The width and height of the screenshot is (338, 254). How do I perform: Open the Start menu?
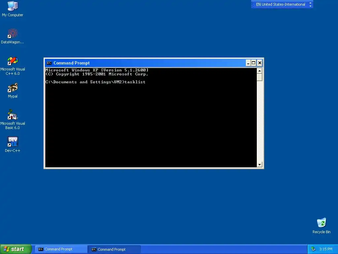[16, 249]
